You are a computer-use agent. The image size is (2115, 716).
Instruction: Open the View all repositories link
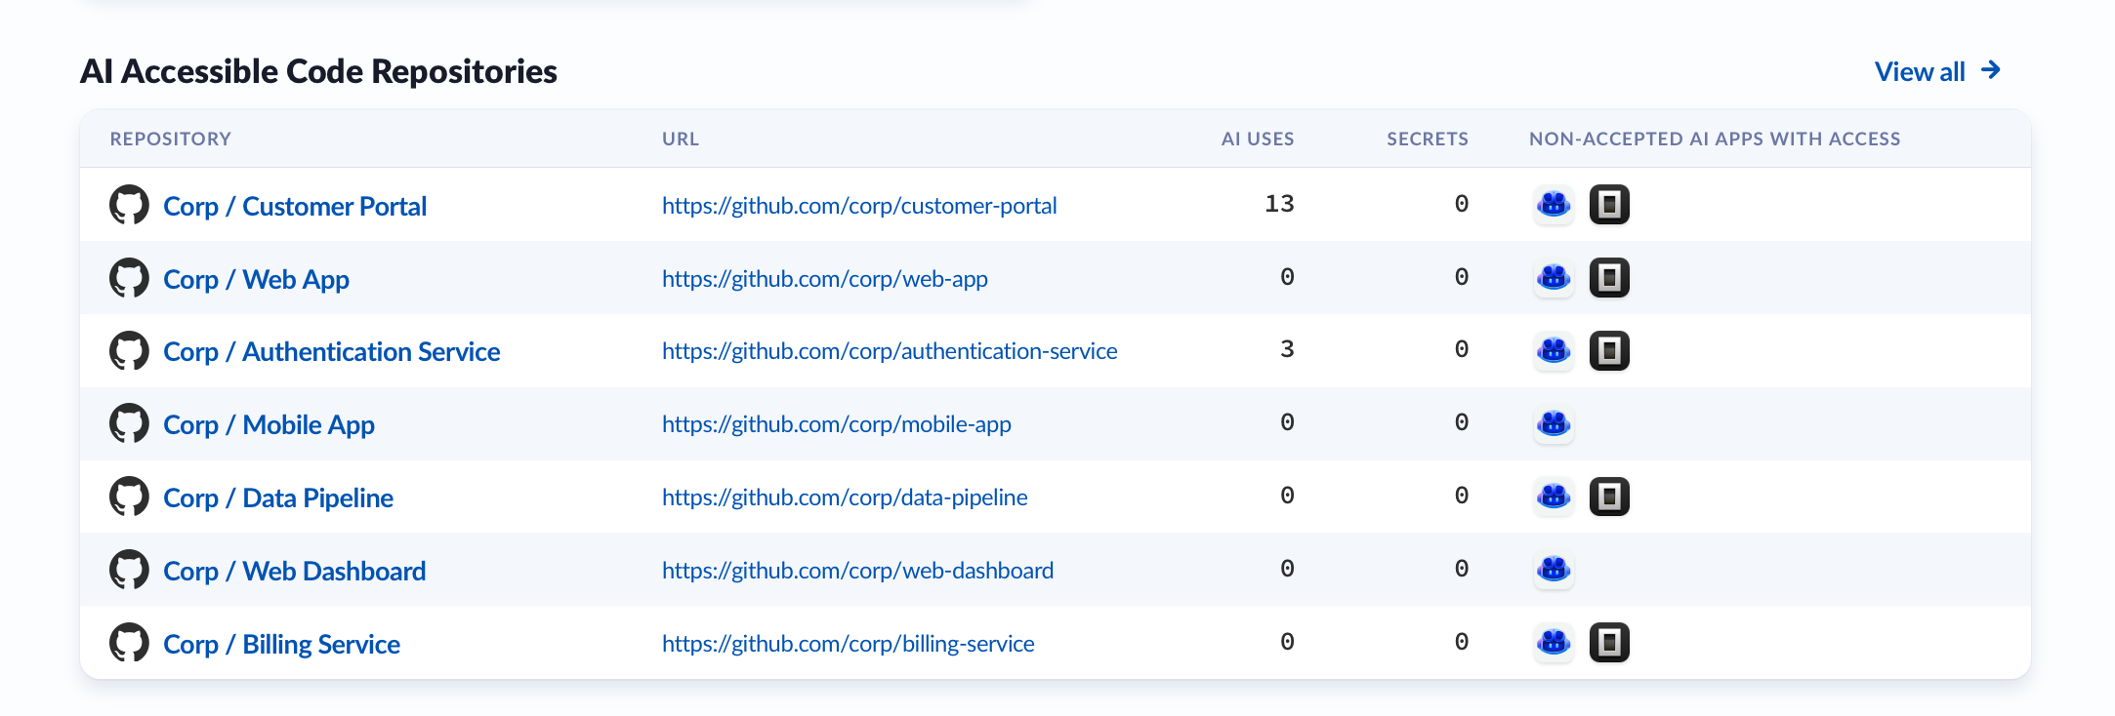click(1920, 71)
